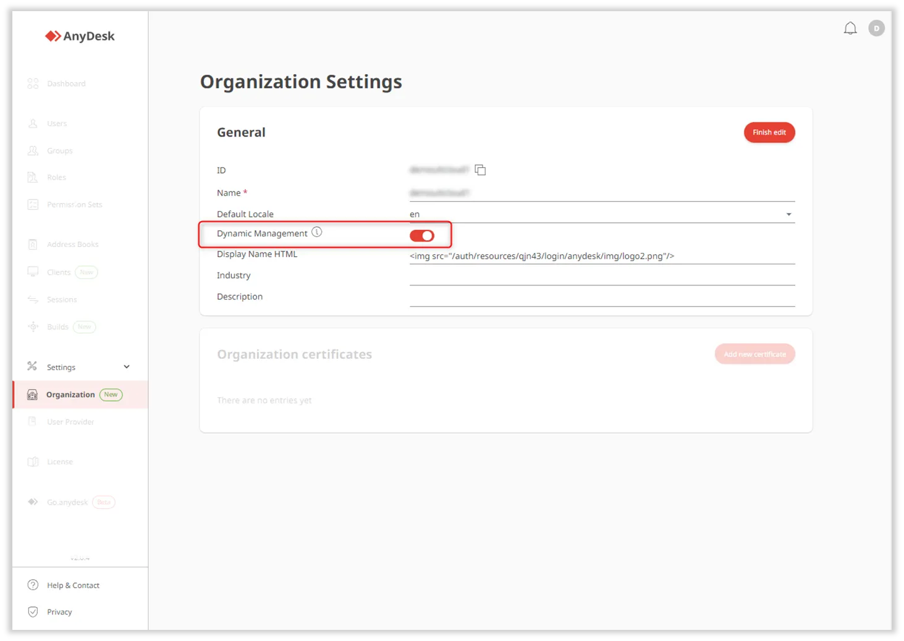Click the notification bell icon
This screenshot has height=641, width=904.
point(850,28)
